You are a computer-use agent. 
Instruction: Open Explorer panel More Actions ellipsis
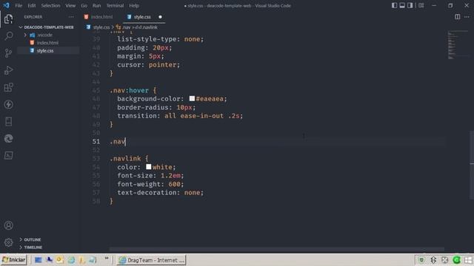click(71, 17)
